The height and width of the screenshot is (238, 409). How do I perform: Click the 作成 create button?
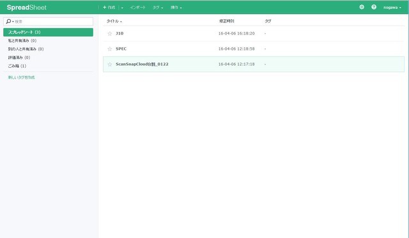click(x=109, y=7)
